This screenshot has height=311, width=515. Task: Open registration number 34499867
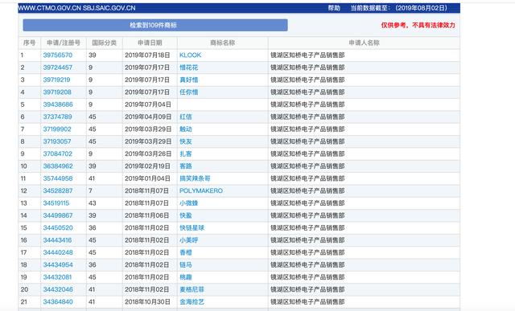(x=58, y=215)
